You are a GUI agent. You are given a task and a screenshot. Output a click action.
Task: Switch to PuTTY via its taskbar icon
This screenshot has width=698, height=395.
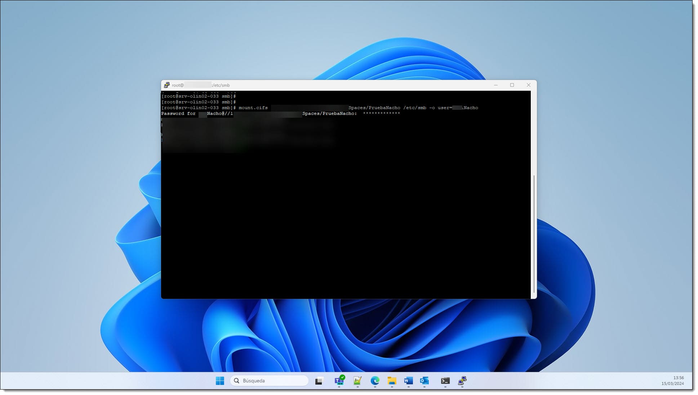pos(462,381)
